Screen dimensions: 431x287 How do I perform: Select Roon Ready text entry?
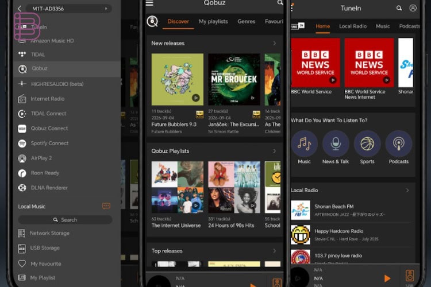click(45, 173)
